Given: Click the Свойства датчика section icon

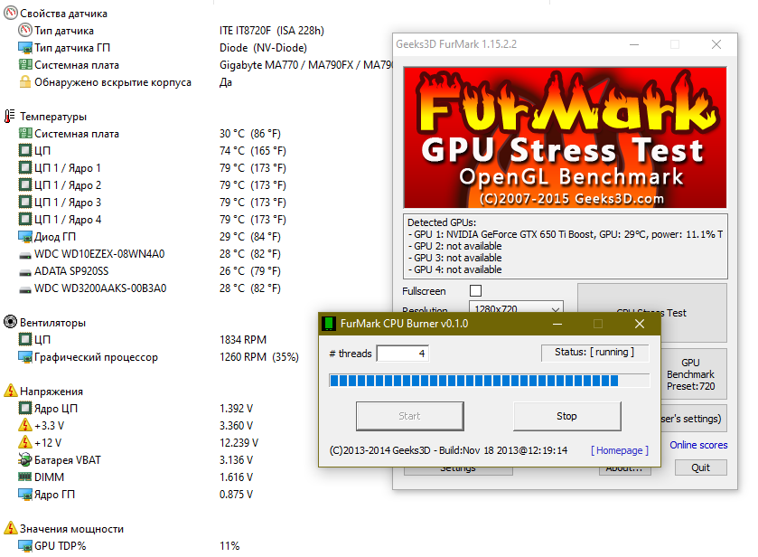Looking at the screenshot, I should (x=11, y=13).
